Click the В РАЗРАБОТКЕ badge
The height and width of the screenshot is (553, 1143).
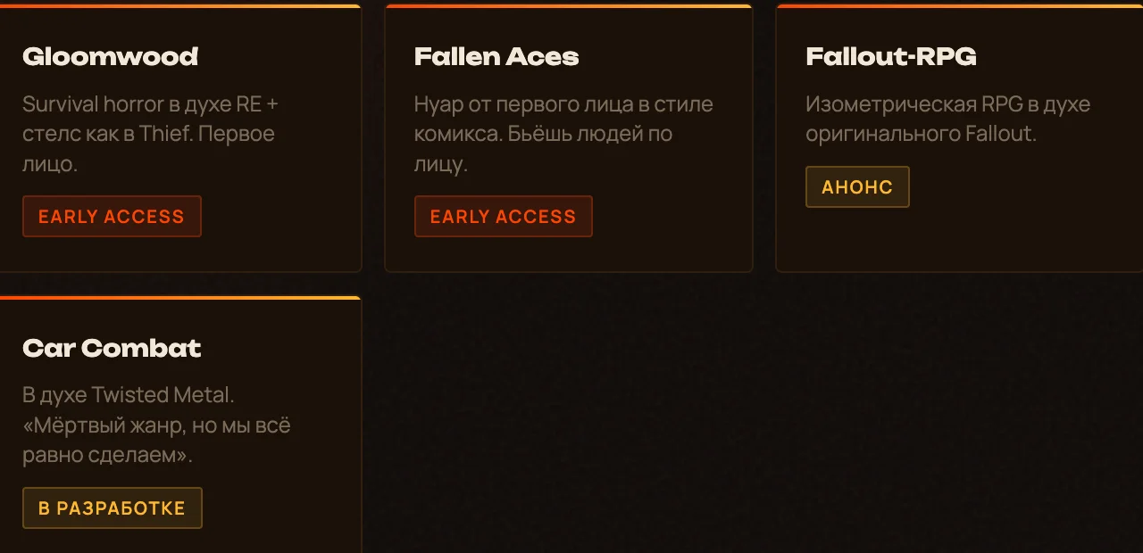pyautogui.click(x=112, y=508)
